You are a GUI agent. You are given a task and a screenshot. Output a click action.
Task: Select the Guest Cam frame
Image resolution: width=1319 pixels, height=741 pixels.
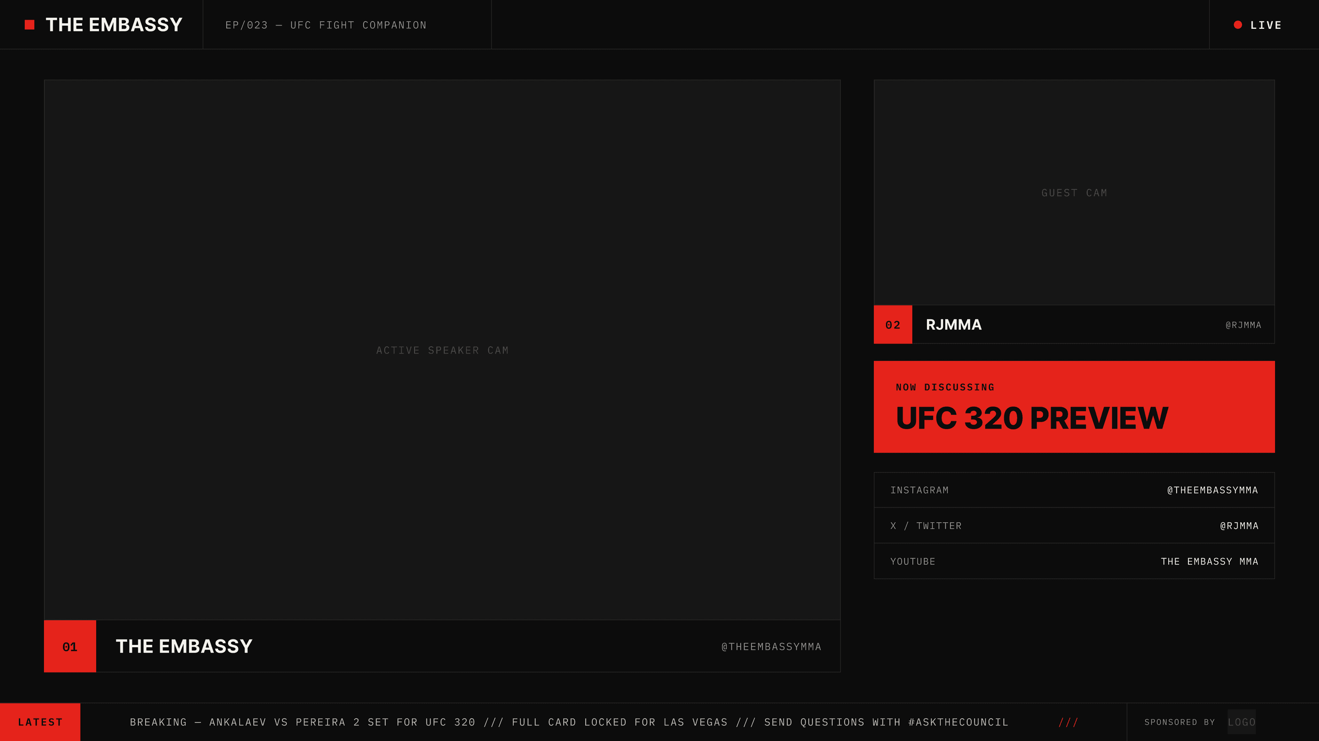point(1074,193)
